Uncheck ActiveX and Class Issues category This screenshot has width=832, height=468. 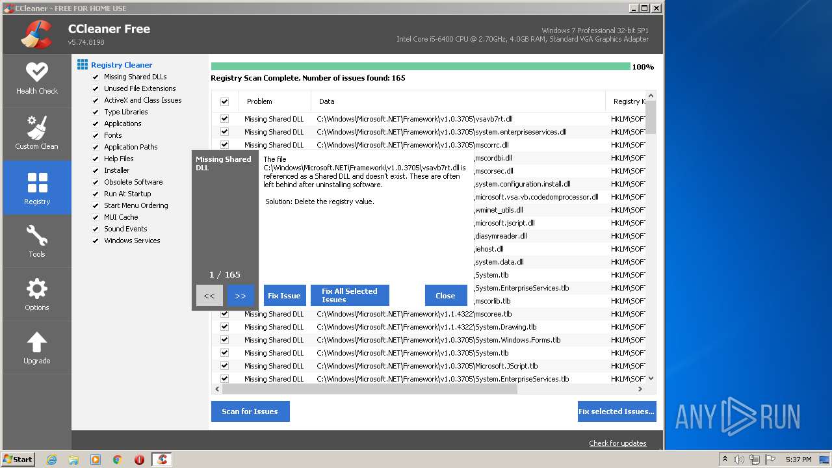96,100
